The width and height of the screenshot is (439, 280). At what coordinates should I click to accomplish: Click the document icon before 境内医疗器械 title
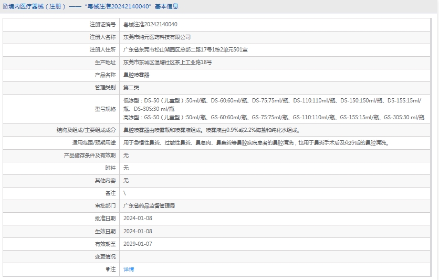click(5, 7)
